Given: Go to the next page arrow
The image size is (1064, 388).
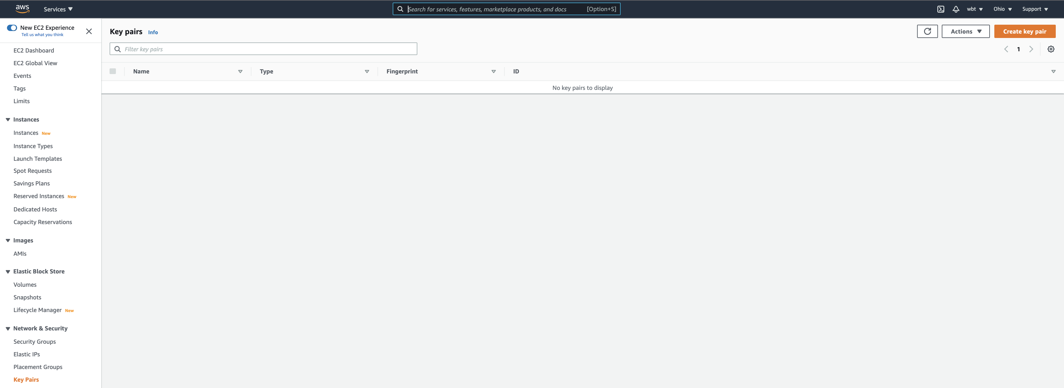Looking at the screenshot, I should pyautogui.click(x=1031, y=49).
